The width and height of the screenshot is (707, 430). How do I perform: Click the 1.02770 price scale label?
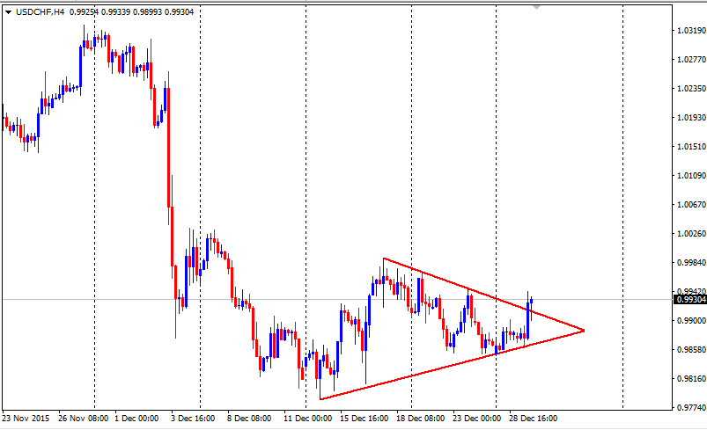[x=691, y=60]
